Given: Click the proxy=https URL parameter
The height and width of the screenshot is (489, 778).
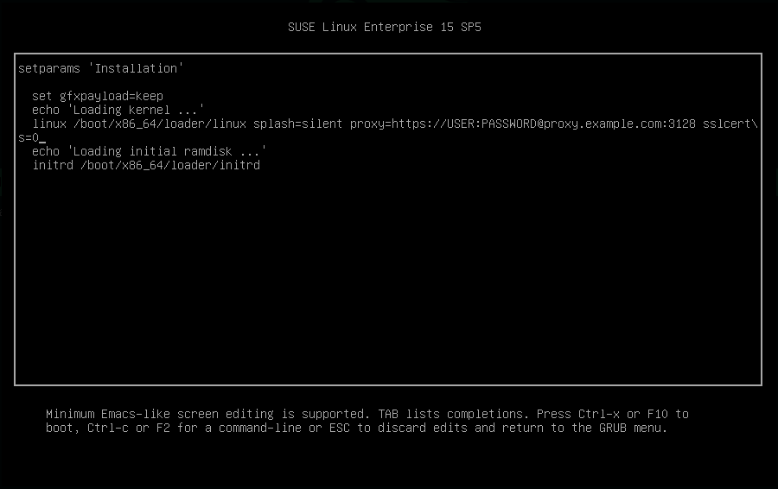Looking at the screenshot, I should click(398, 124).
